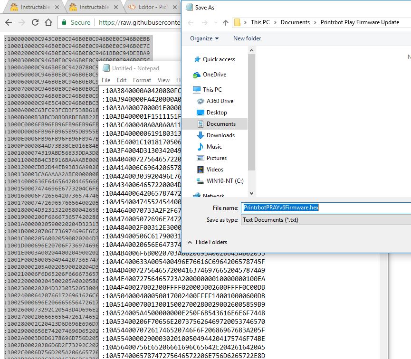The height and width of the screenshot is (359, 411).
Task: Open Notepad's Edit menu
Action: (121, 80)
